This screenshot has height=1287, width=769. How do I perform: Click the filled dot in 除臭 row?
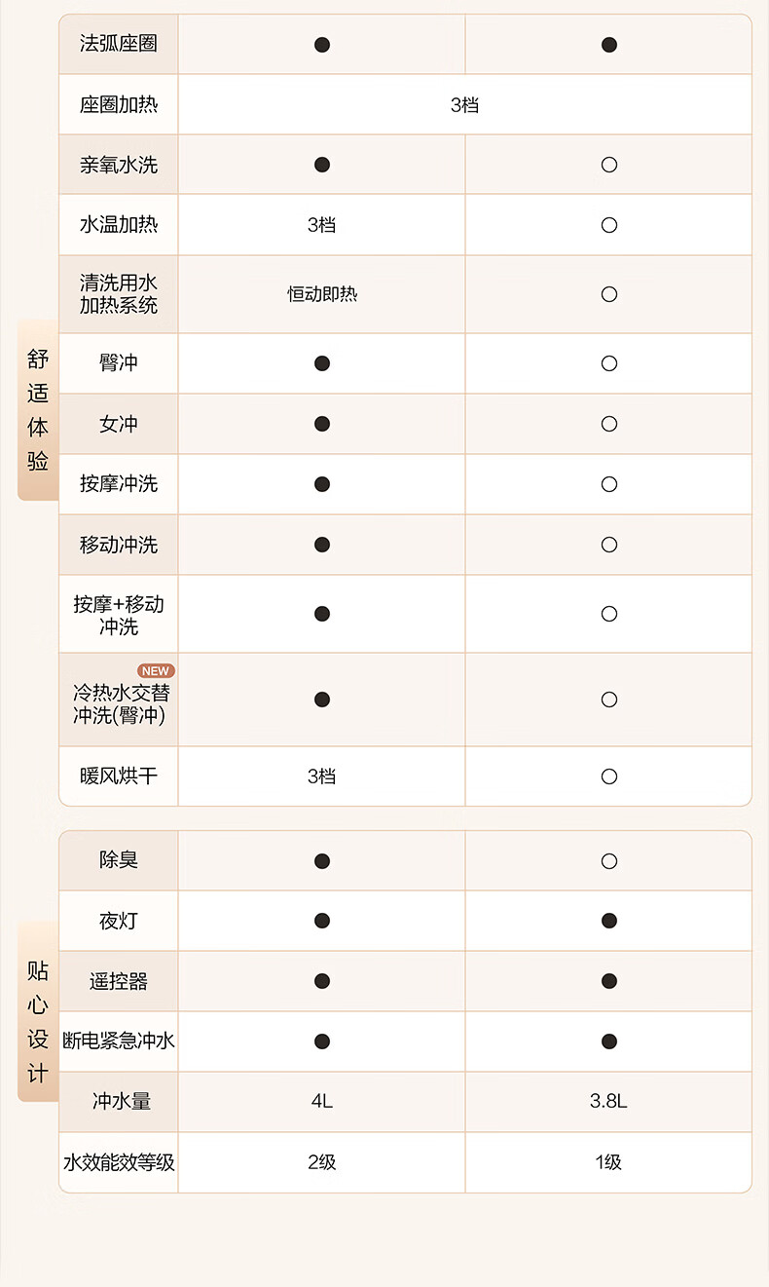322,861
